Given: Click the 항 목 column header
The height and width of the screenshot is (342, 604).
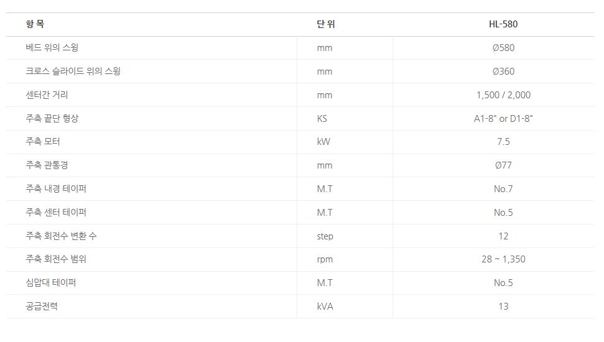Looking at the screenshot, I should [35, 24].
